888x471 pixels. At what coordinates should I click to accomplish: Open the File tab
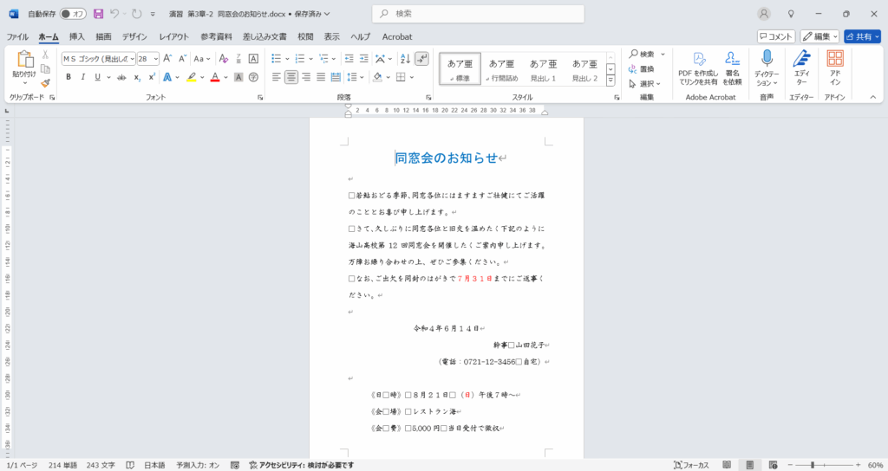tap(17, 36)
